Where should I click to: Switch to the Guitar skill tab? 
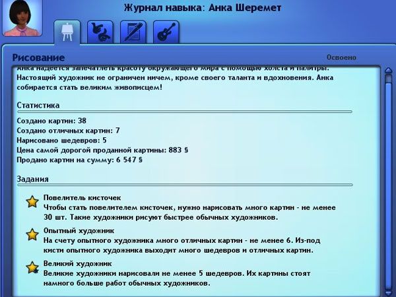tap(166, 32)
